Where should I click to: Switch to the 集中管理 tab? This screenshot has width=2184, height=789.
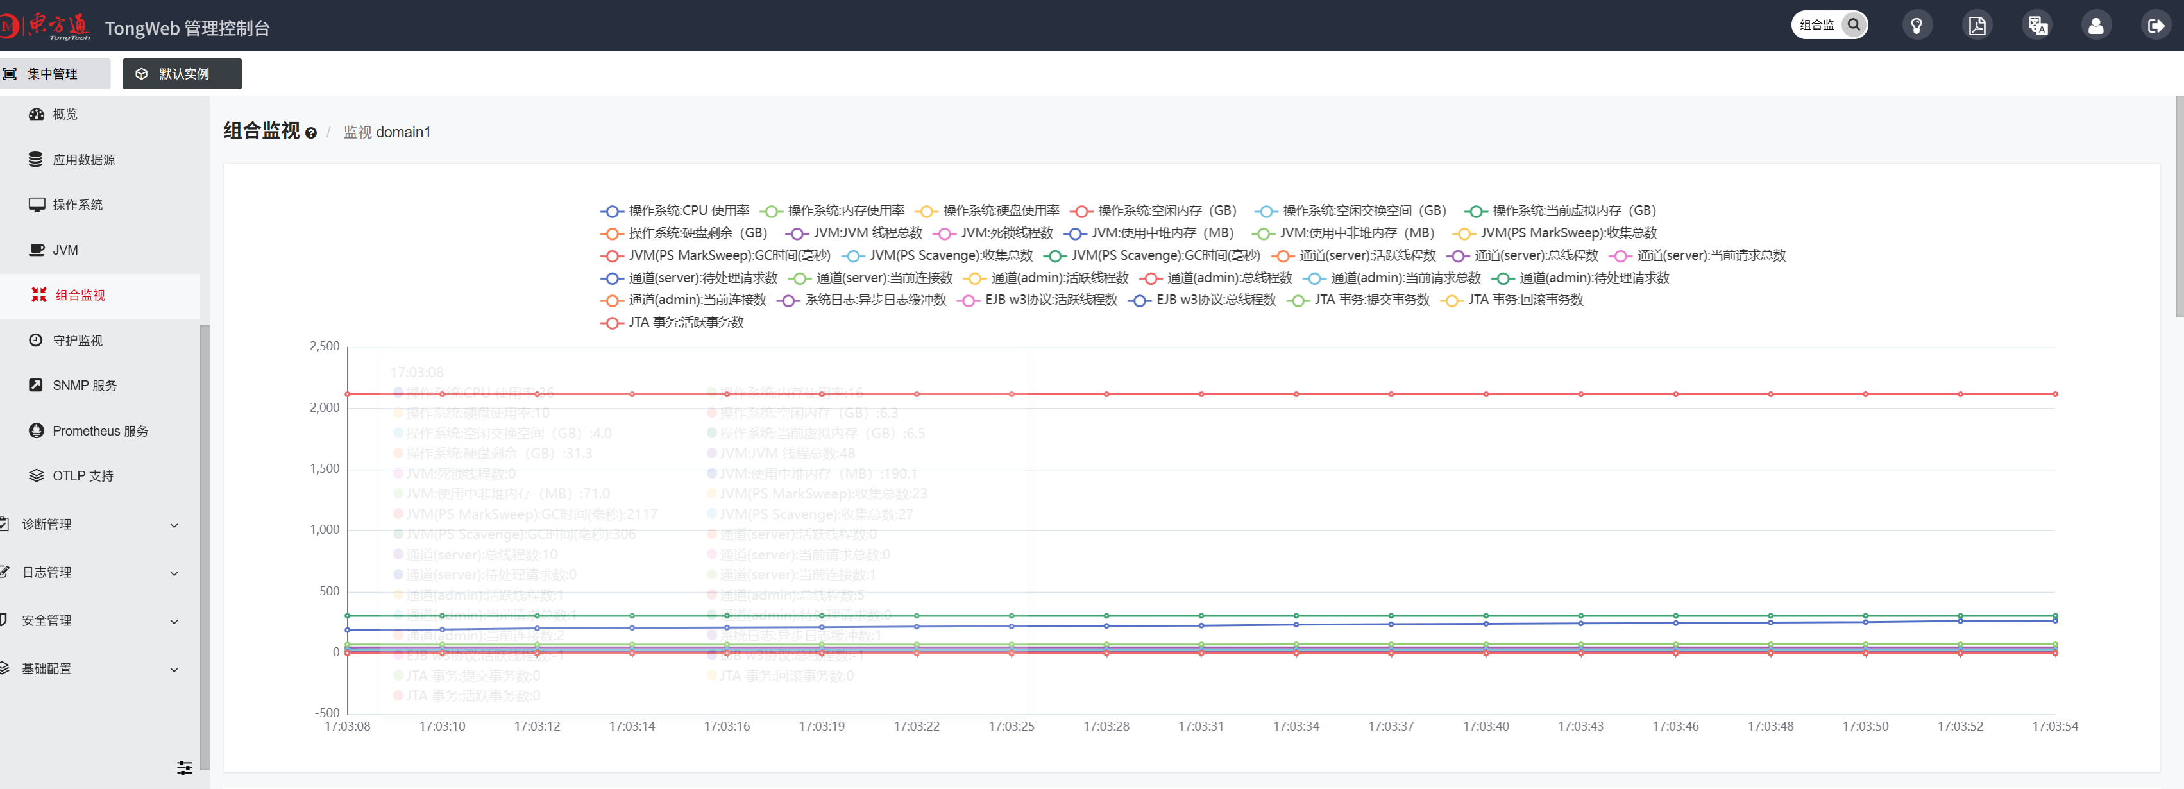tap(53, 74)
